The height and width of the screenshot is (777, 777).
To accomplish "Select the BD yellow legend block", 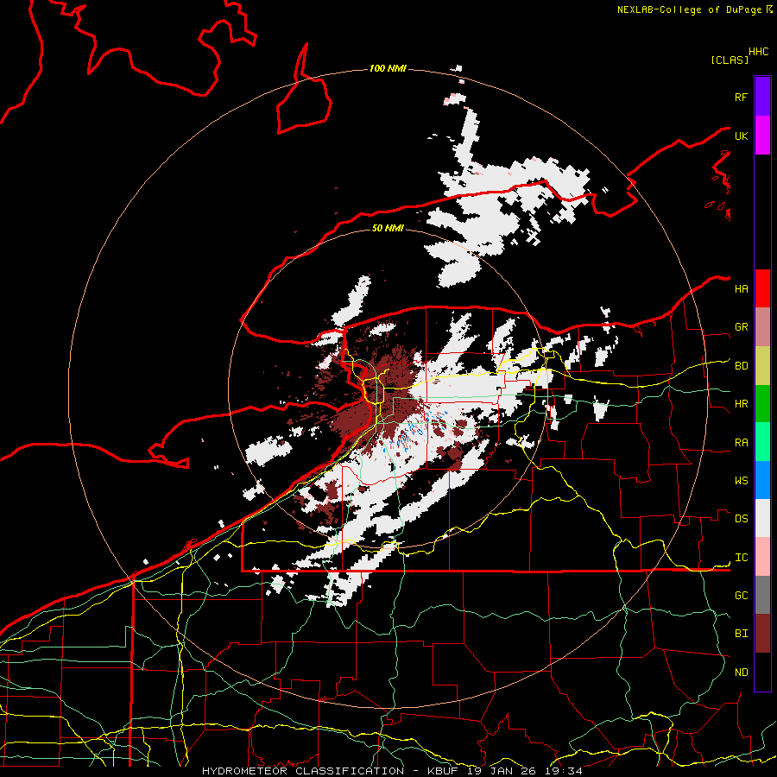I will click(762, 366).
